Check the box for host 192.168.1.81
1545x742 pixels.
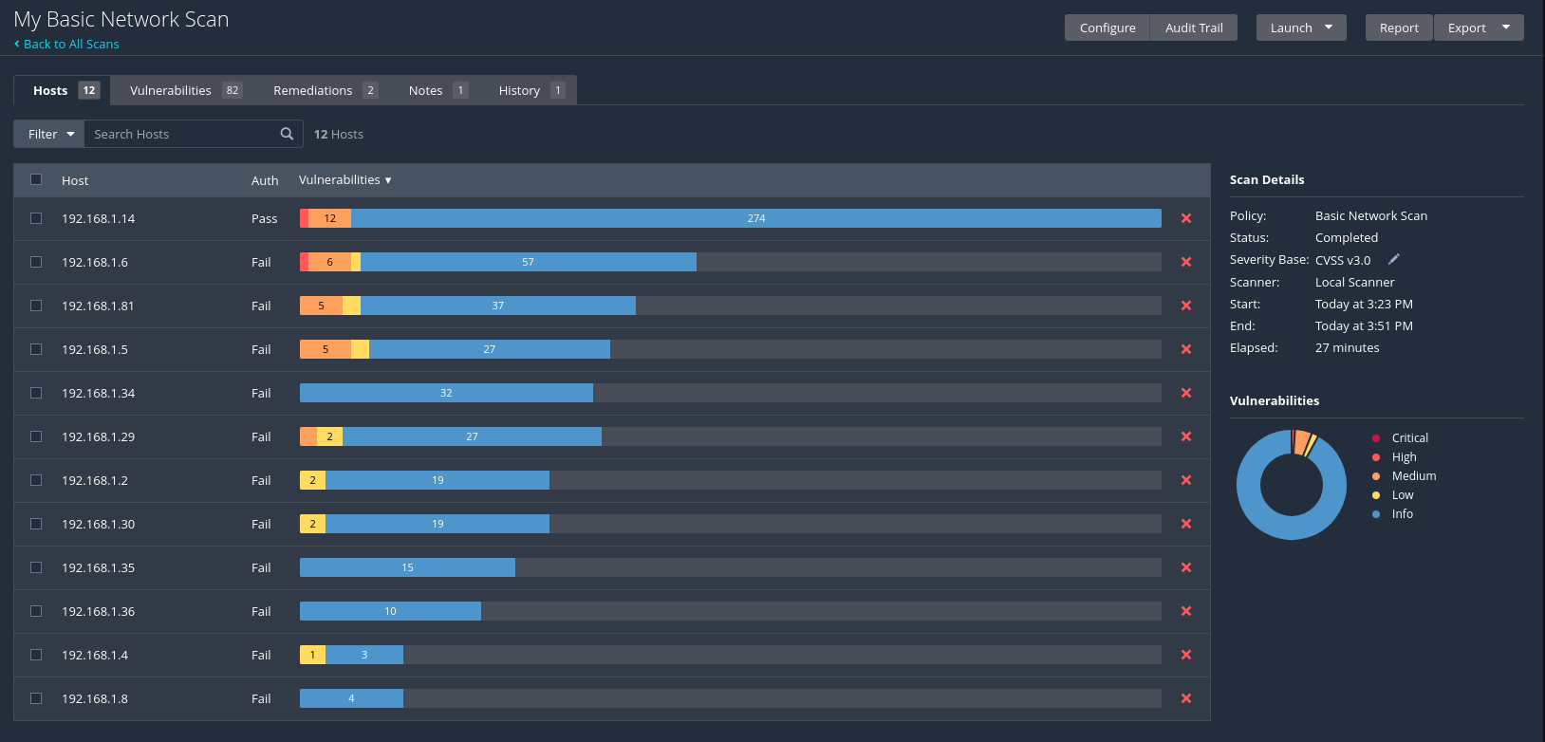(36, 306)
